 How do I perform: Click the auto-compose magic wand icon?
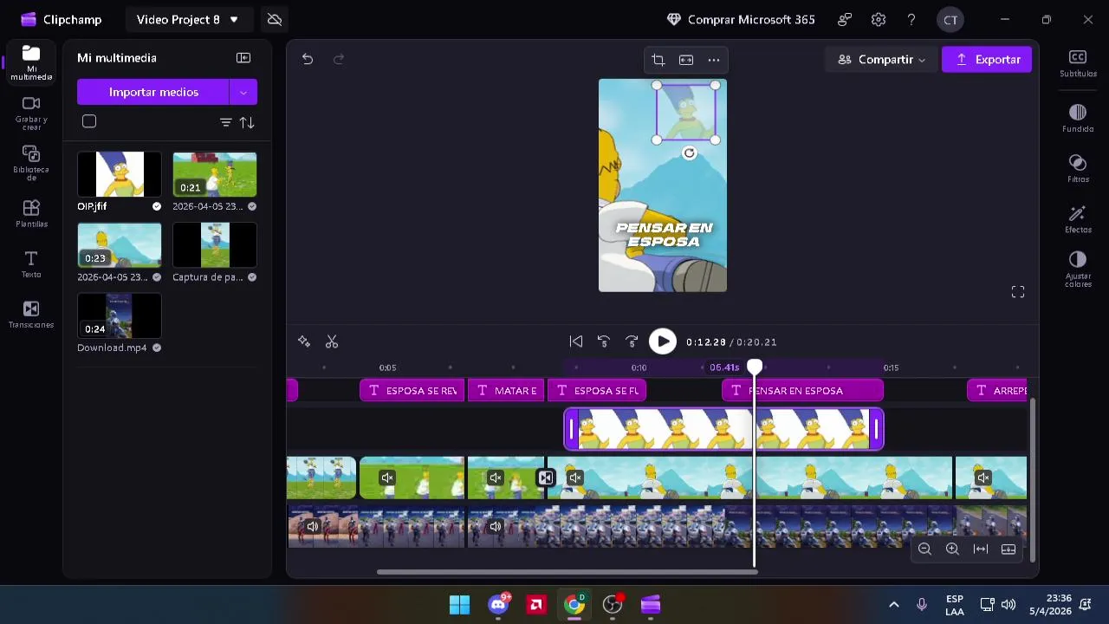click(x=304, y=341)
